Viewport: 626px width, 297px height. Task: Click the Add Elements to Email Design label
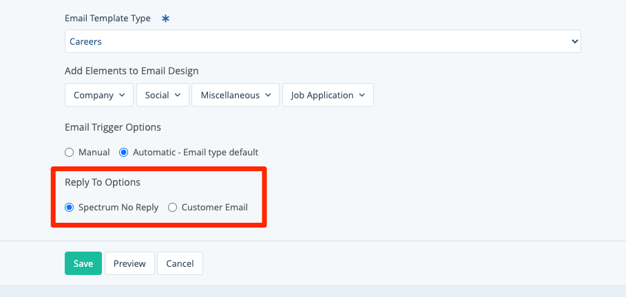click(132, 71)
